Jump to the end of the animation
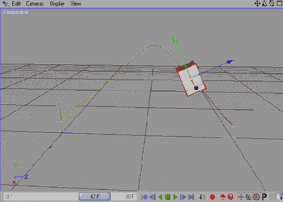The width and height of the screenshot is (283, 202). pos(191,197)
